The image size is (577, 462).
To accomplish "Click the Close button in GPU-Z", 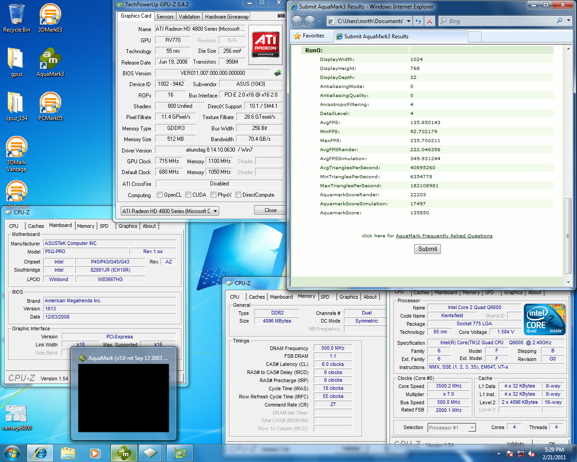I will 270,210.
